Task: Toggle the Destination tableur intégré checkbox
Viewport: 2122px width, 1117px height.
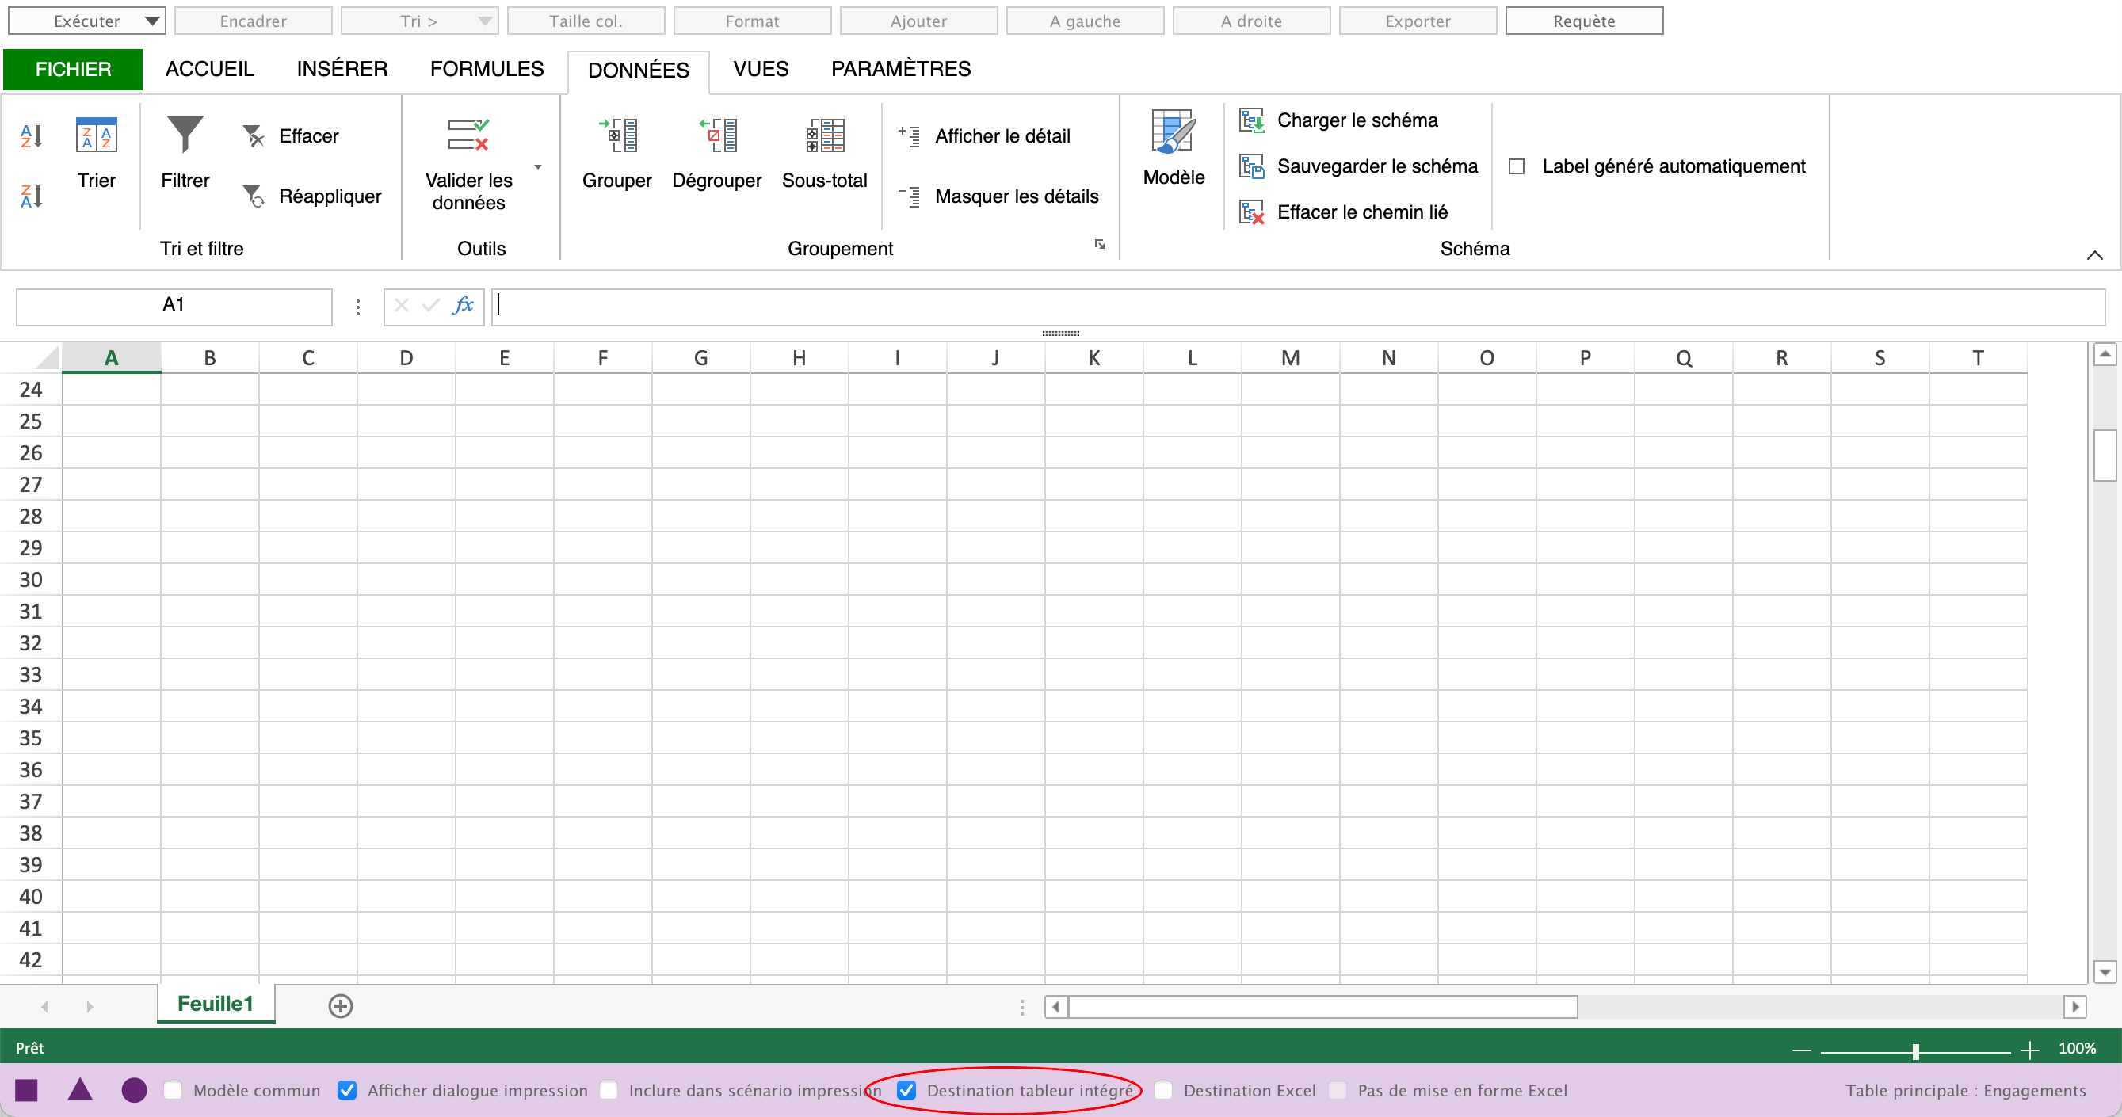Action: point(906,1090)
